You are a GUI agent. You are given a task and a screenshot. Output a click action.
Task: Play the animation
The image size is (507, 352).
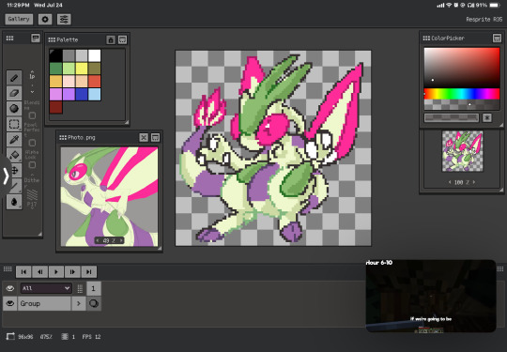[56, 272]
